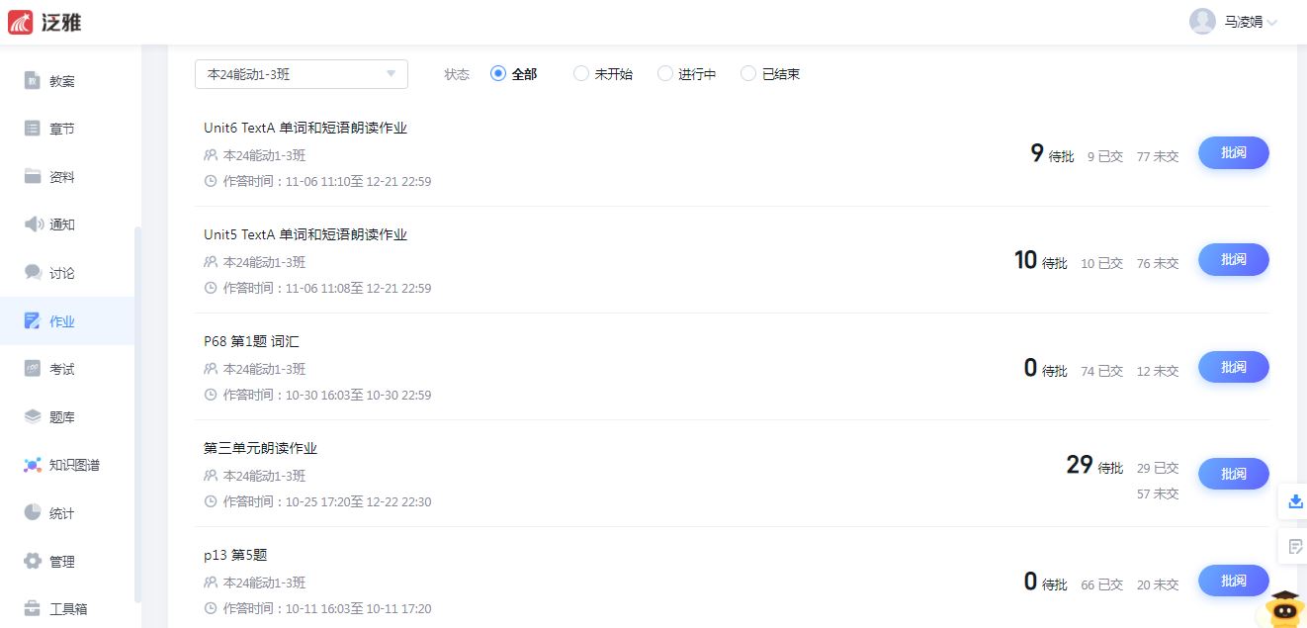Image resolution: width=1307 pixels, height=628 pixels.
Task: Select the 全部 status radio button
Action: pyautogui.click(x=498, y=73)
